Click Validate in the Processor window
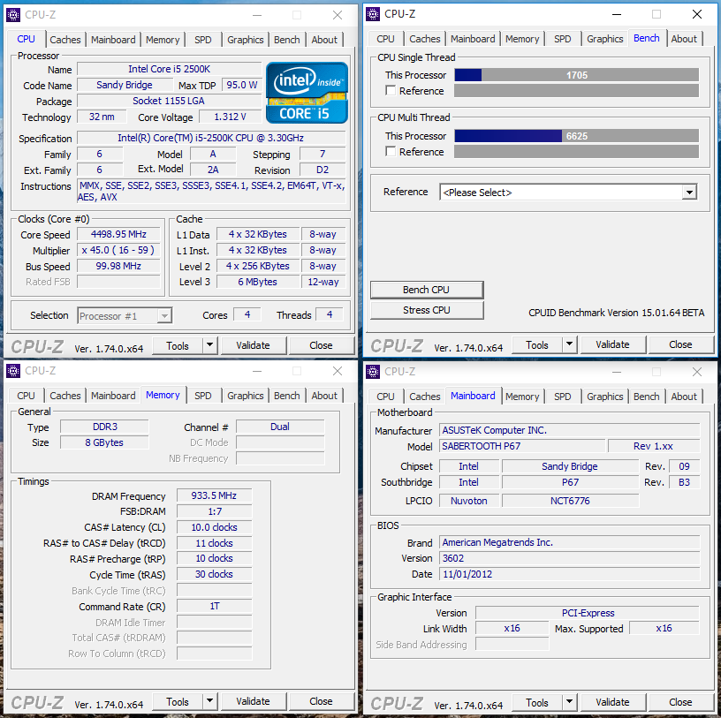This screenshot has height=718, width=721. 254,345
